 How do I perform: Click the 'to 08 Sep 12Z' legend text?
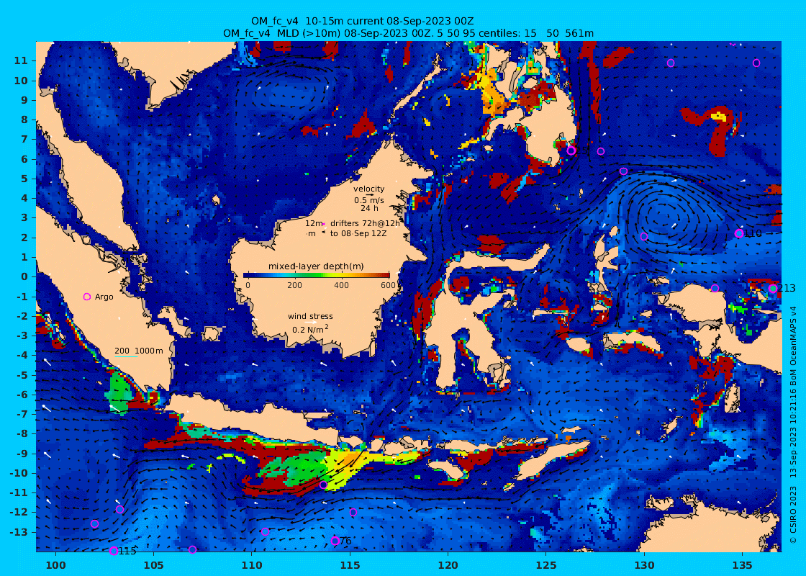[x=358, y=233]
